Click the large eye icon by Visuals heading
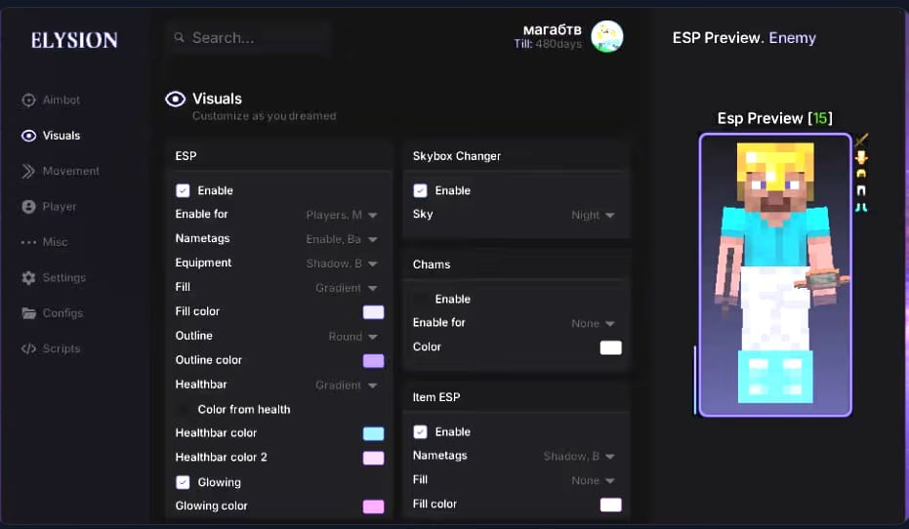 (175, 100)
